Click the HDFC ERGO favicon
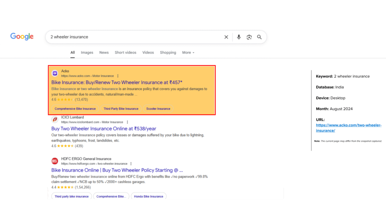Viewport: 386px width, 217px height. coord(55,161)
